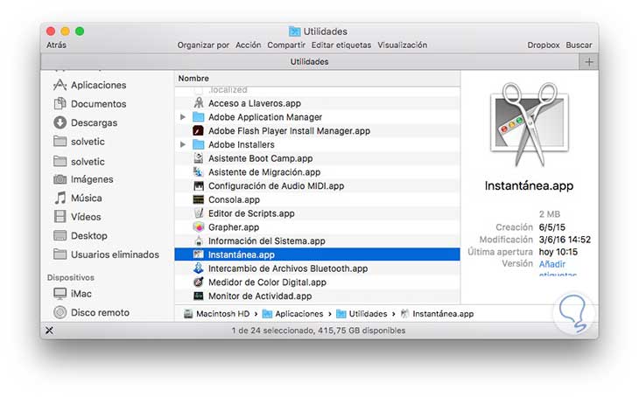Select the Imágenes sidebar folder
The image size is (639, 397).
[x=83, y=179]
